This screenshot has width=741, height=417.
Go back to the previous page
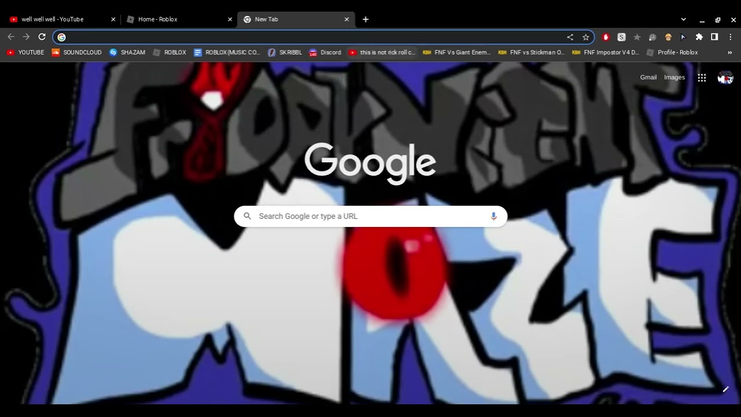[10, 37]
